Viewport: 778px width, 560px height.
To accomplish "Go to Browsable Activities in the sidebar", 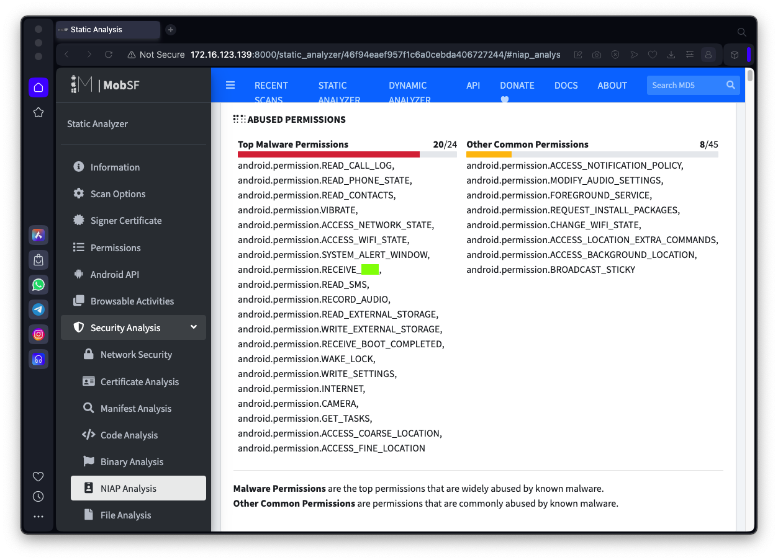I will (133, 301).
